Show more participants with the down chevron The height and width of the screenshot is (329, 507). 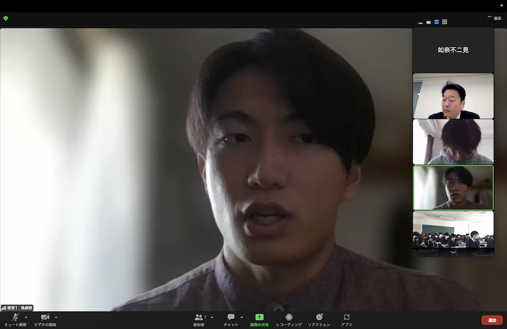pyautogui.click(x=453, y=252)
